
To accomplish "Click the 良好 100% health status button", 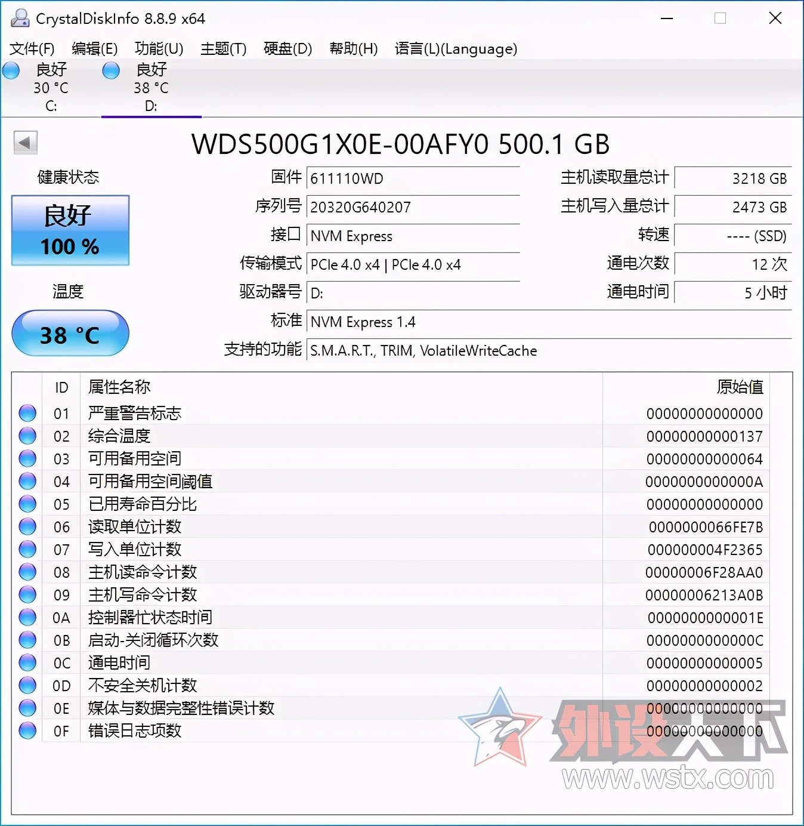I will pyautogui.click(x=70, y=230).
